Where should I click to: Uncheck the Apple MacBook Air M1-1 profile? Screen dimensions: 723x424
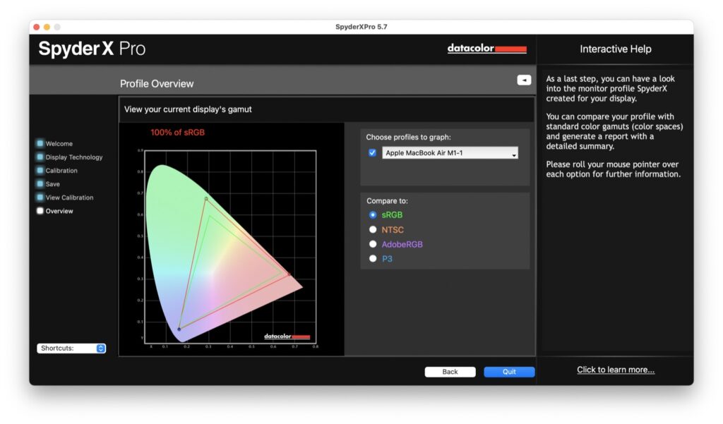[372, 152]
